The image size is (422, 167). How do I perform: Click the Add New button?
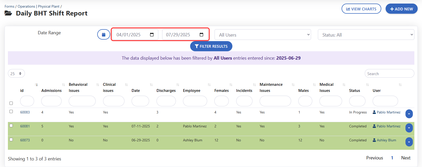[x=401, y=9]
